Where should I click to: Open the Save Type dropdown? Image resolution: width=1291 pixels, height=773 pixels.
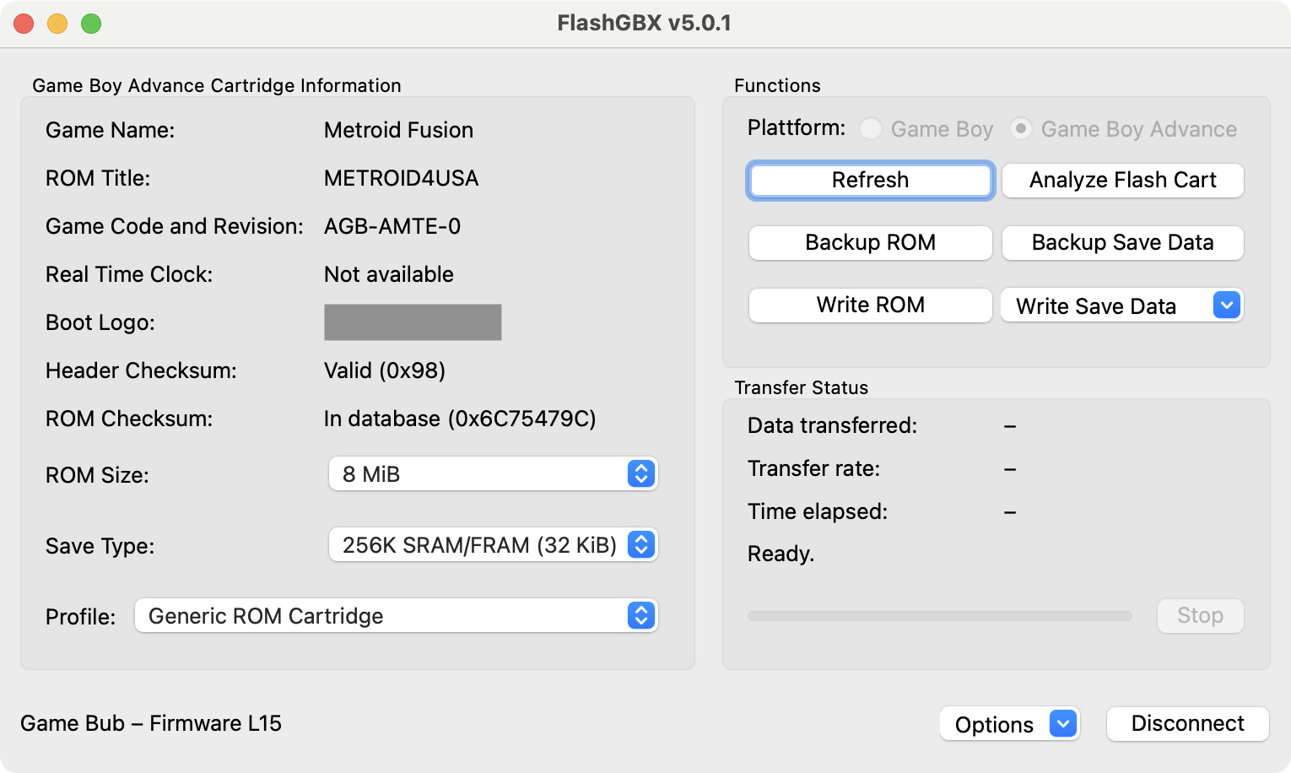(493, 545)
